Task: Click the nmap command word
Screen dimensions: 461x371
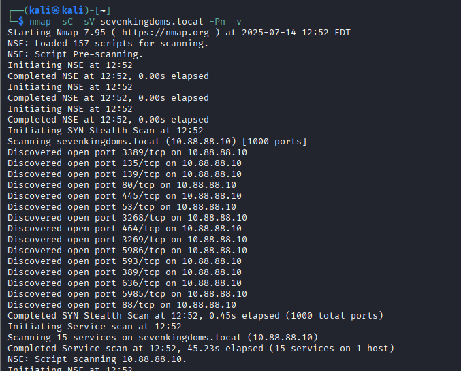Action: coord(40,22)
